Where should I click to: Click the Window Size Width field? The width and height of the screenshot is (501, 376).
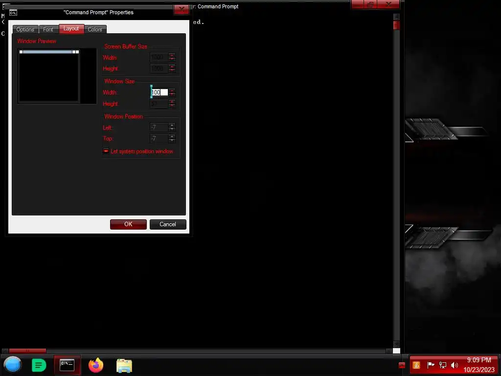pyautogui.click(x=159, y=93)
